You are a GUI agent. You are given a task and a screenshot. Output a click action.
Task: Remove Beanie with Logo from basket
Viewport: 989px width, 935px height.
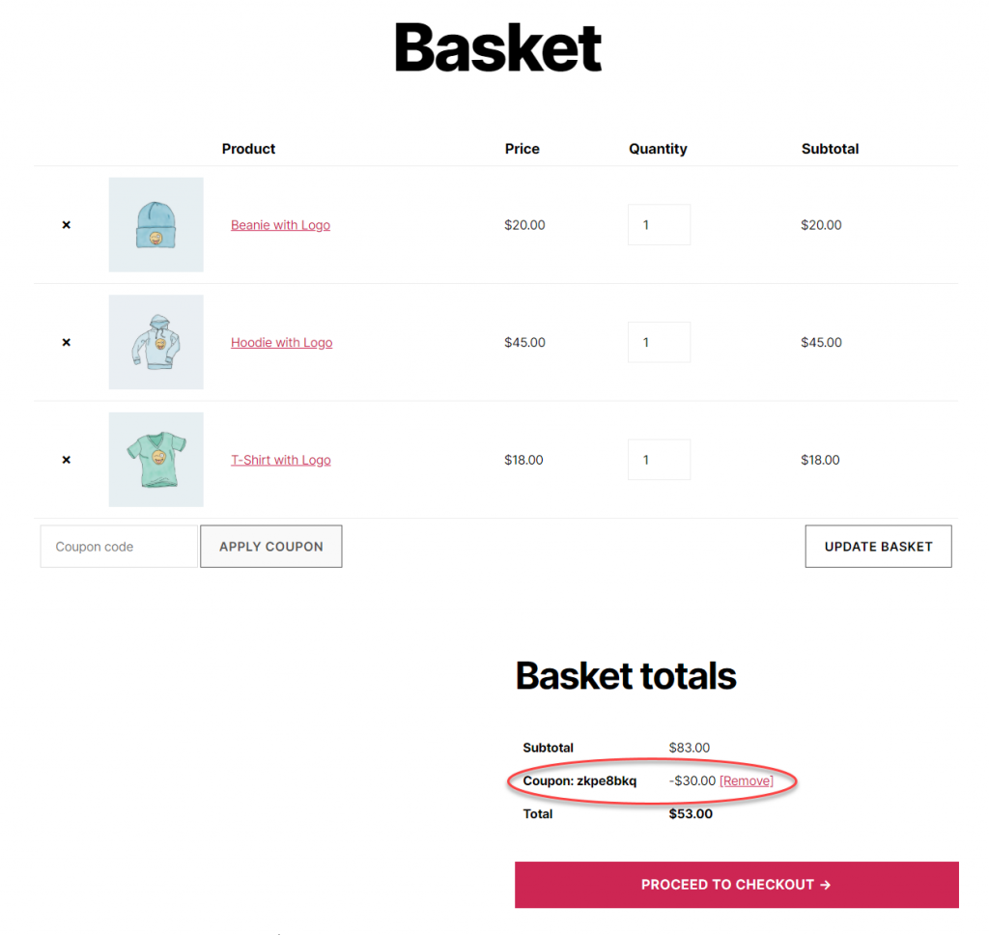67,225
